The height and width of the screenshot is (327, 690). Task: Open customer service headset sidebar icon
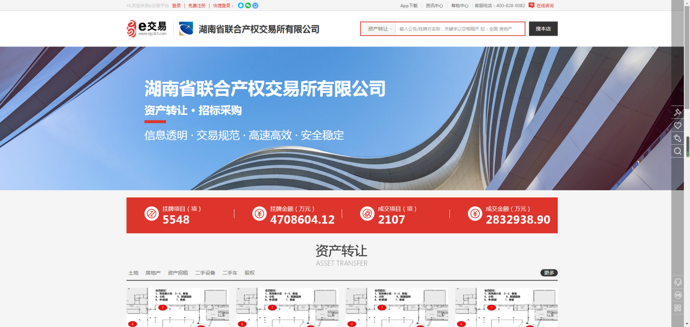pyautogui.click(x=678, y=282)
